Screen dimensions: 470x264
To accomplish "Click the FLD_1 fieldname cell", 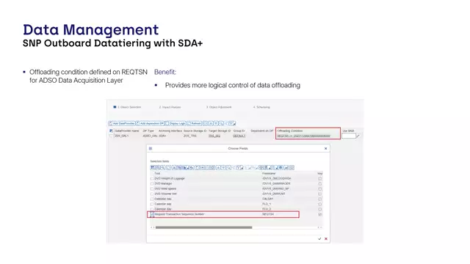I will (267, 204).
